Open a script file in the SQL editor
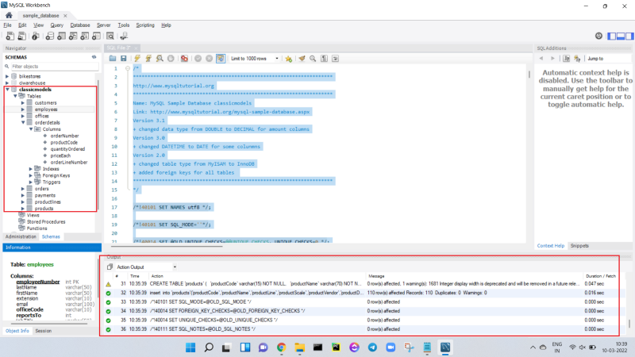Viewport: 635px width, 357px height. [113, 58]
